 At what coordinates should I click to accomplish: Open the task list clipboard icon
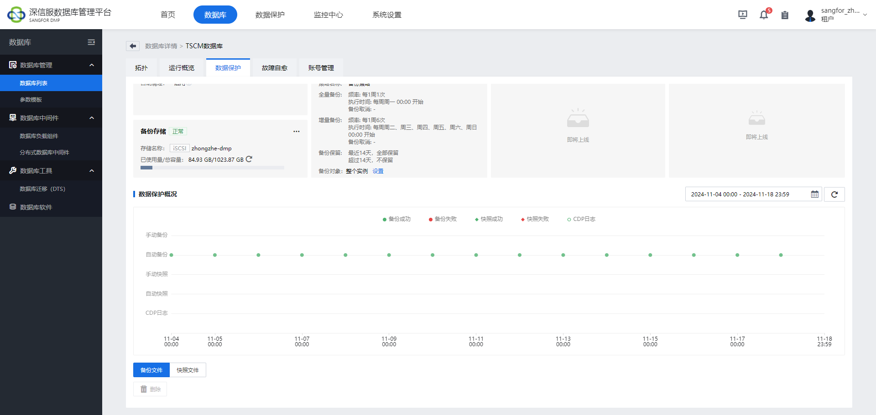tap(785, 15)
